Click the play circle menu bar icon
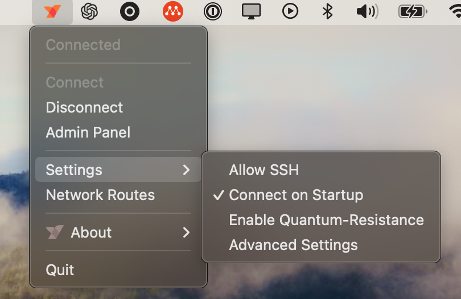The image size is (461, 299). point(290,11)
